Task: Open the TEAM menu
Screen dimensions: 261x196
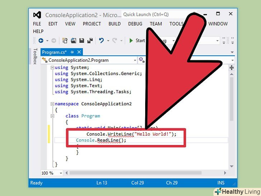Action: point(156,24)
